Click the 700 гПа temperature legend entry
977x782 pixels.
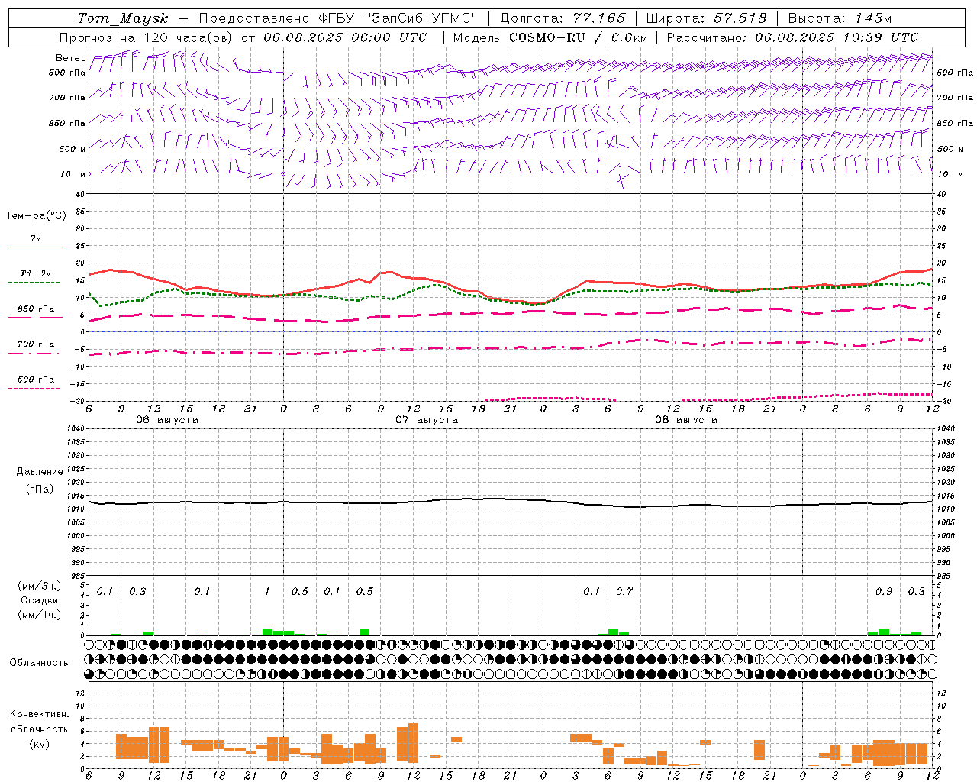click(35, 344)
